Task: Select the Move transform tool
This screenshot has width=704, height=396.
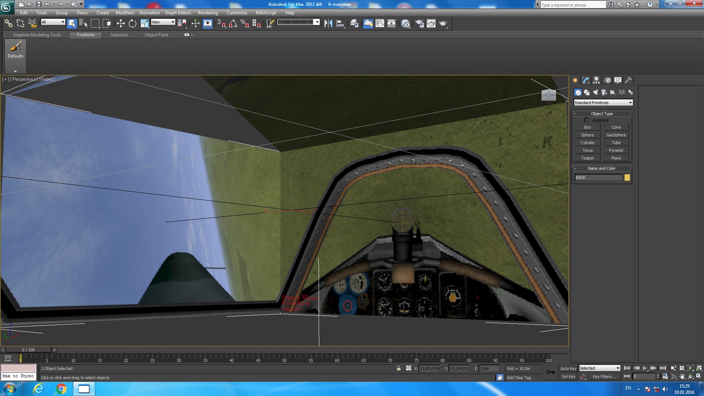Action: pos(121,23)
